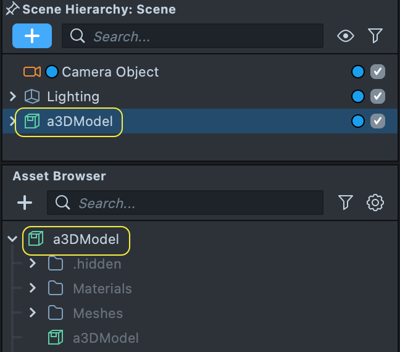Viewport: 400px width, 352px height.
Task: Add a new asset with the plus icon
Action: click(x=25, y=203)
